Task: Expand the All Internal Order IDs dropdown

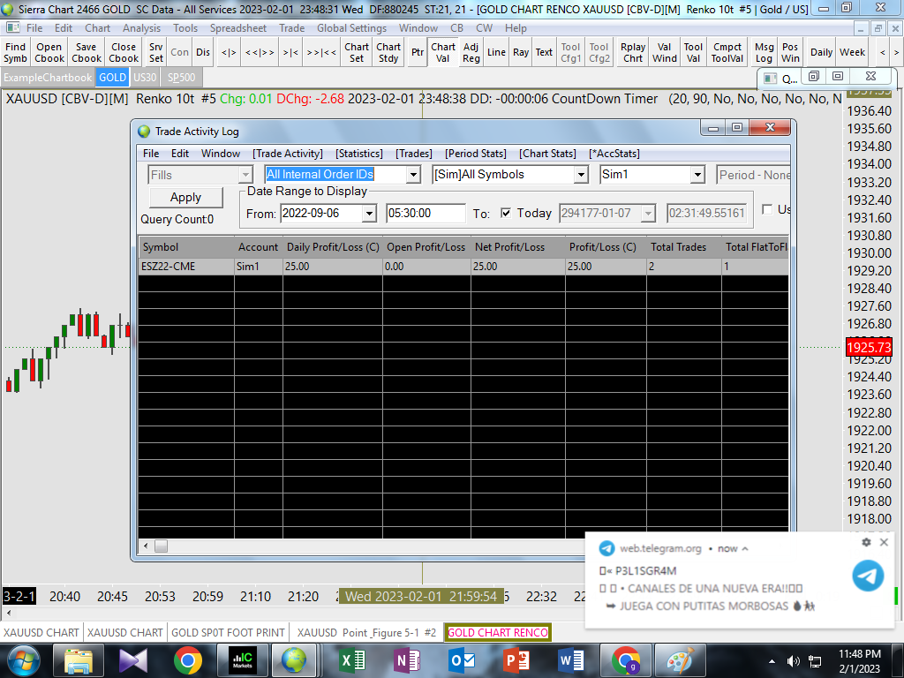Action: (x=413, y=175)
